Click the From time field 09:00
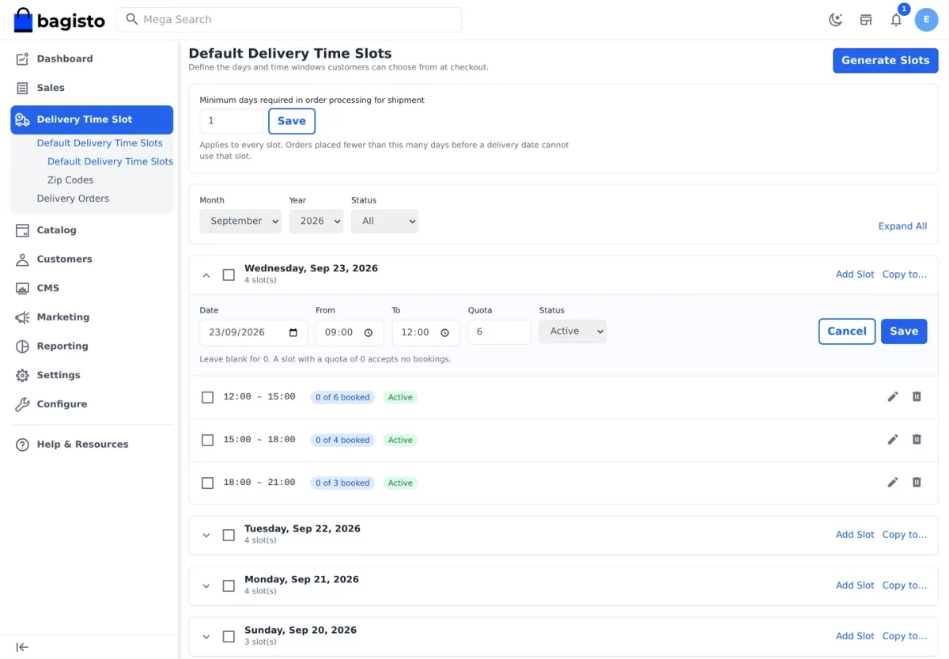949x659 pixels. (x=350, y=332)
